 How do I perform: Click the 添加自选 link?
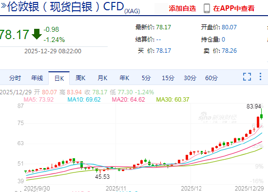[182, 8]
